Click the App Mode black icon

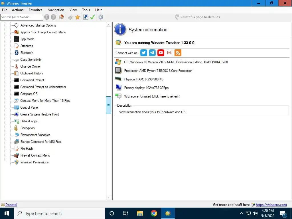click(x=17, y=39)
